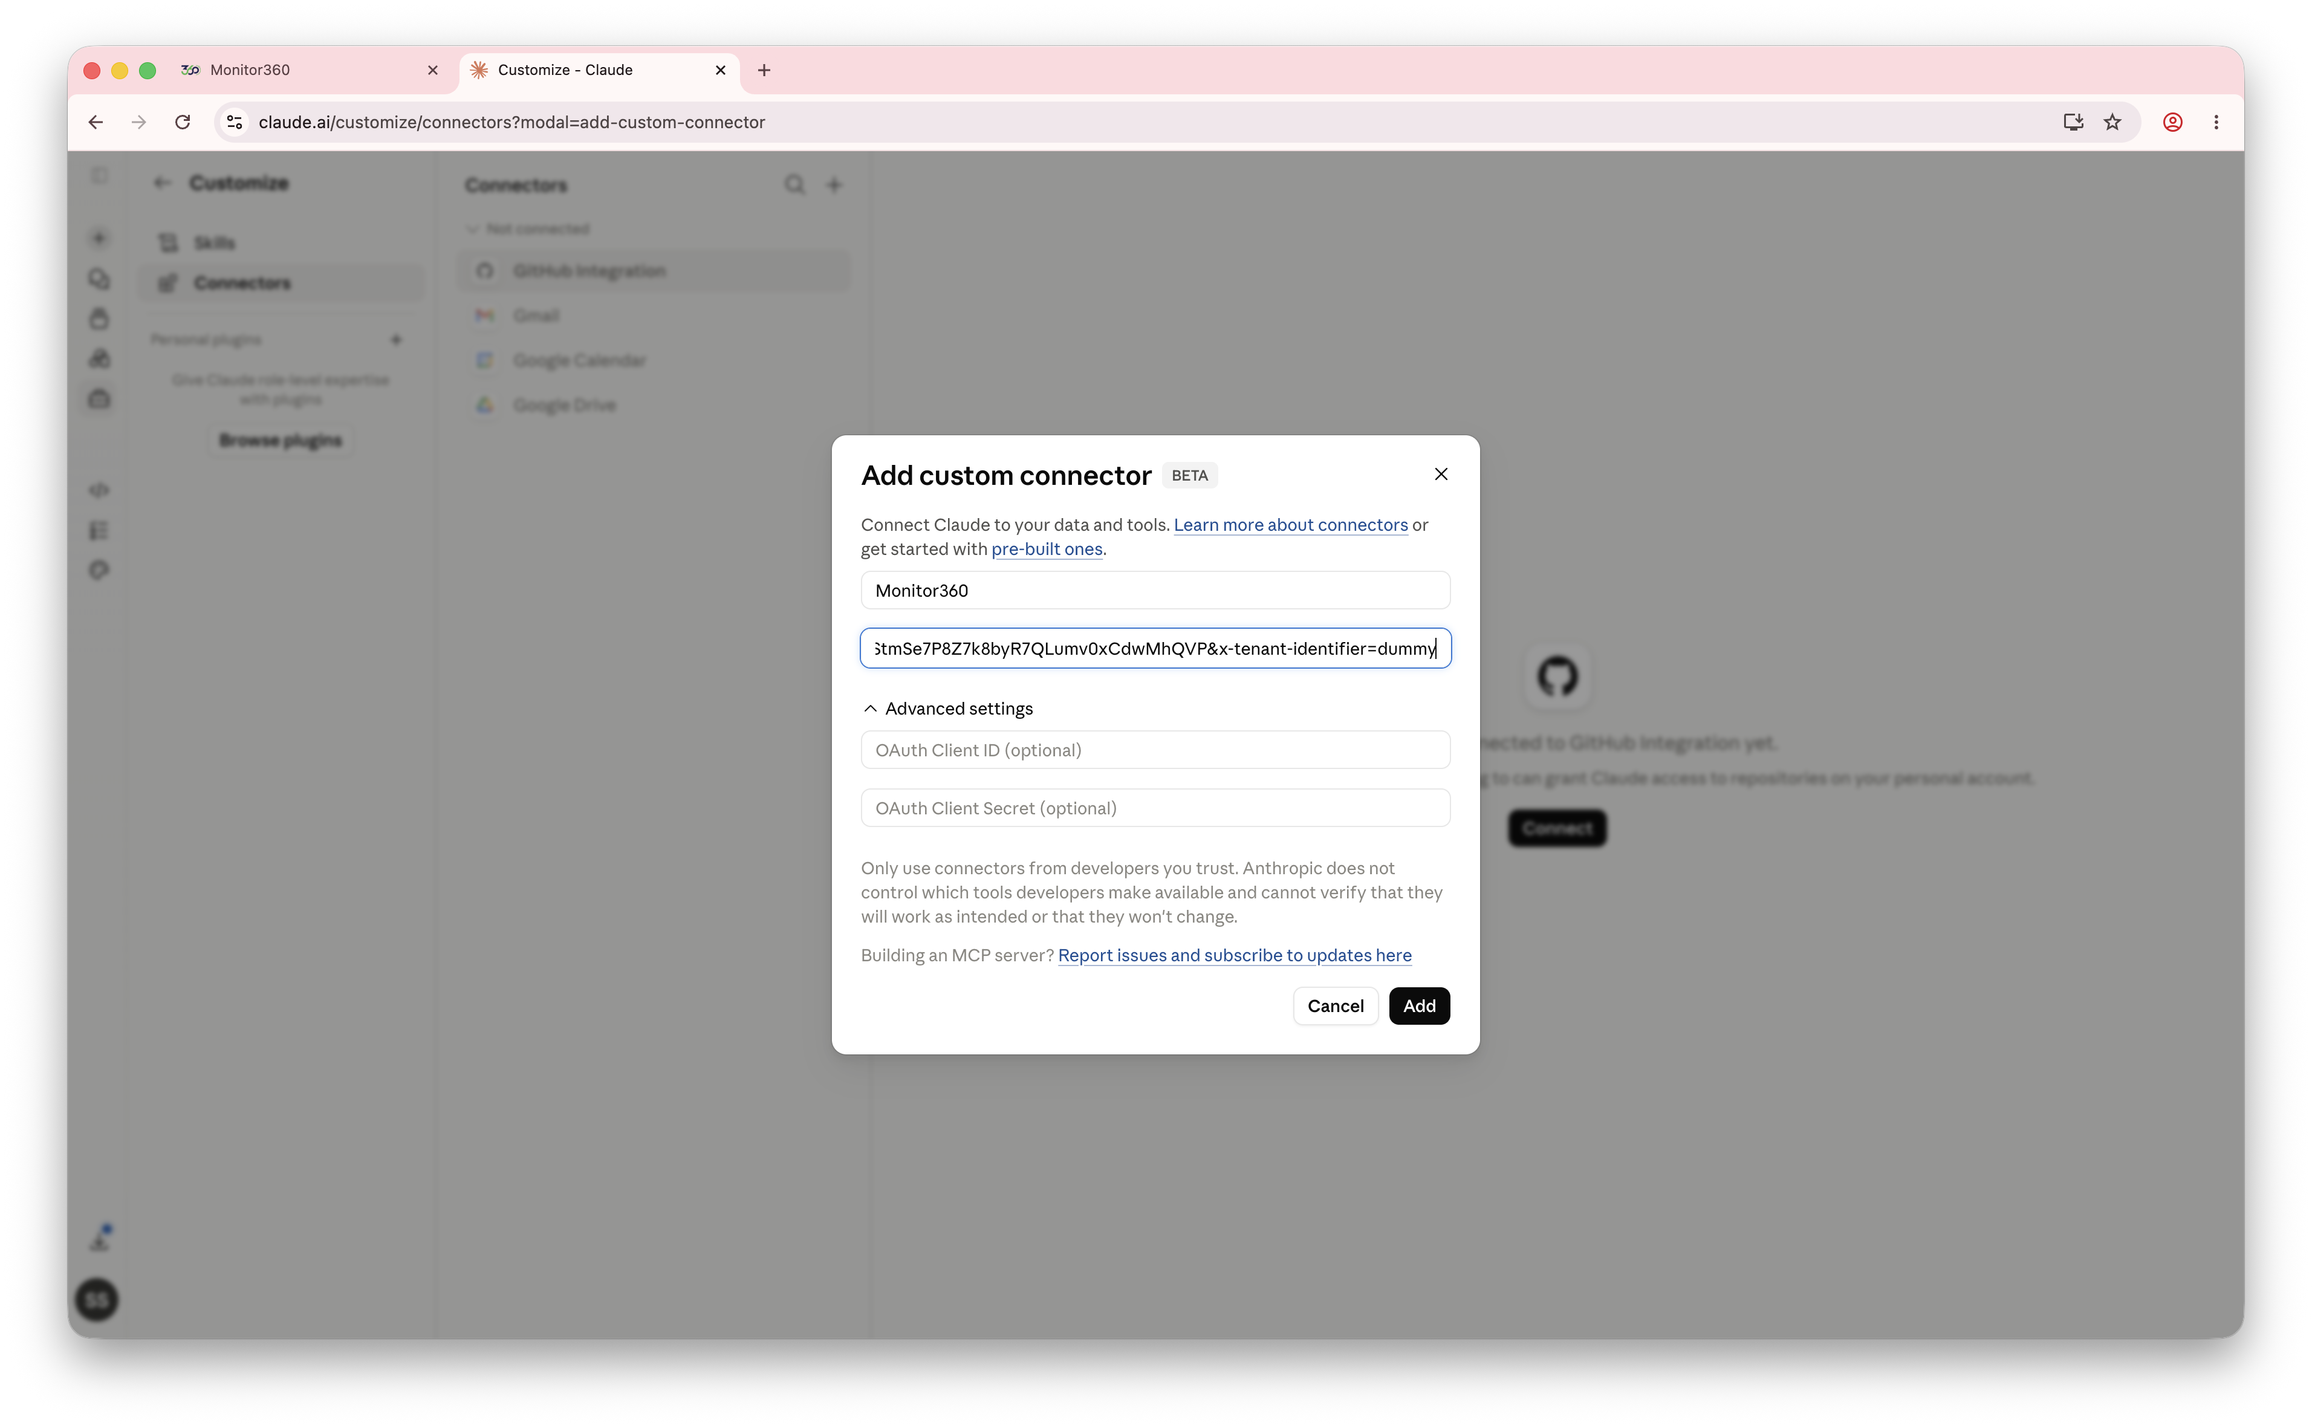Select GitHub Integration in the connectors list
This screenshot has height=1428, width=2312.
click(x=654, y=271)
